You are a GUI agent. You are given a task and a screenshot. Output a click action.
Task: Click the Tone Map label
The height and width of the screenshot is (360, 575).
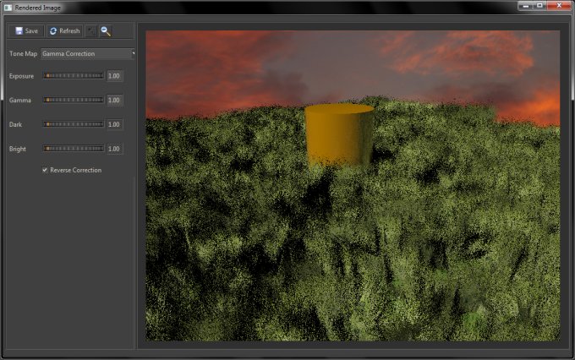[23, 53]
